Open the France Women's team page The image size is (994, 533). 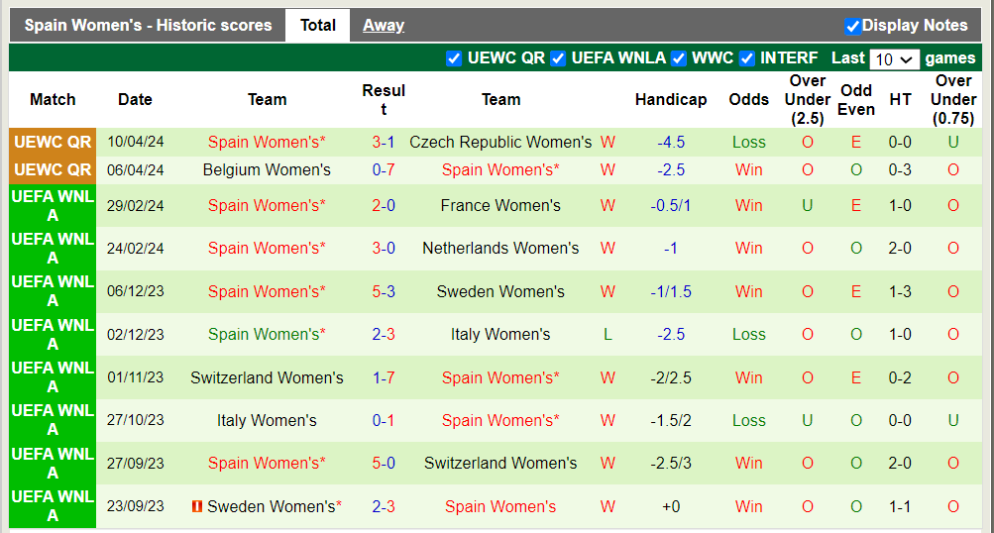(500, 206)
